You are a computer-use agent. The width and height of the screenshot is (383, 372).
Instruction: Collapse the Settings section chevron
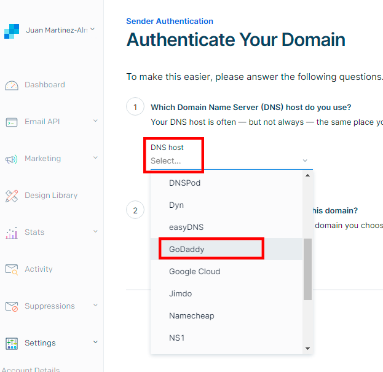[x=95, y=342]
